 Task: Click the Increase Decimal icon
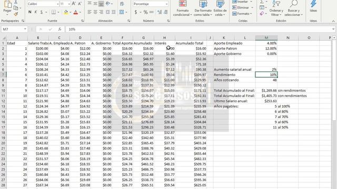tap(160, 12)
